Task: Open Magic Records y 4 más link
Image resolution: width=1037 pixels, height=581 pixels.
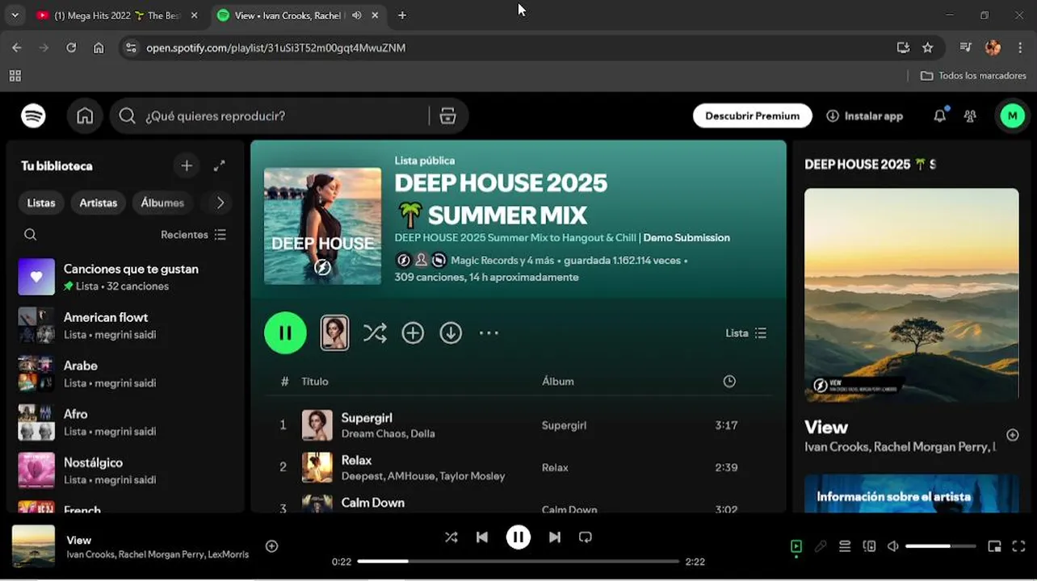Action: (x=502, y=261)
